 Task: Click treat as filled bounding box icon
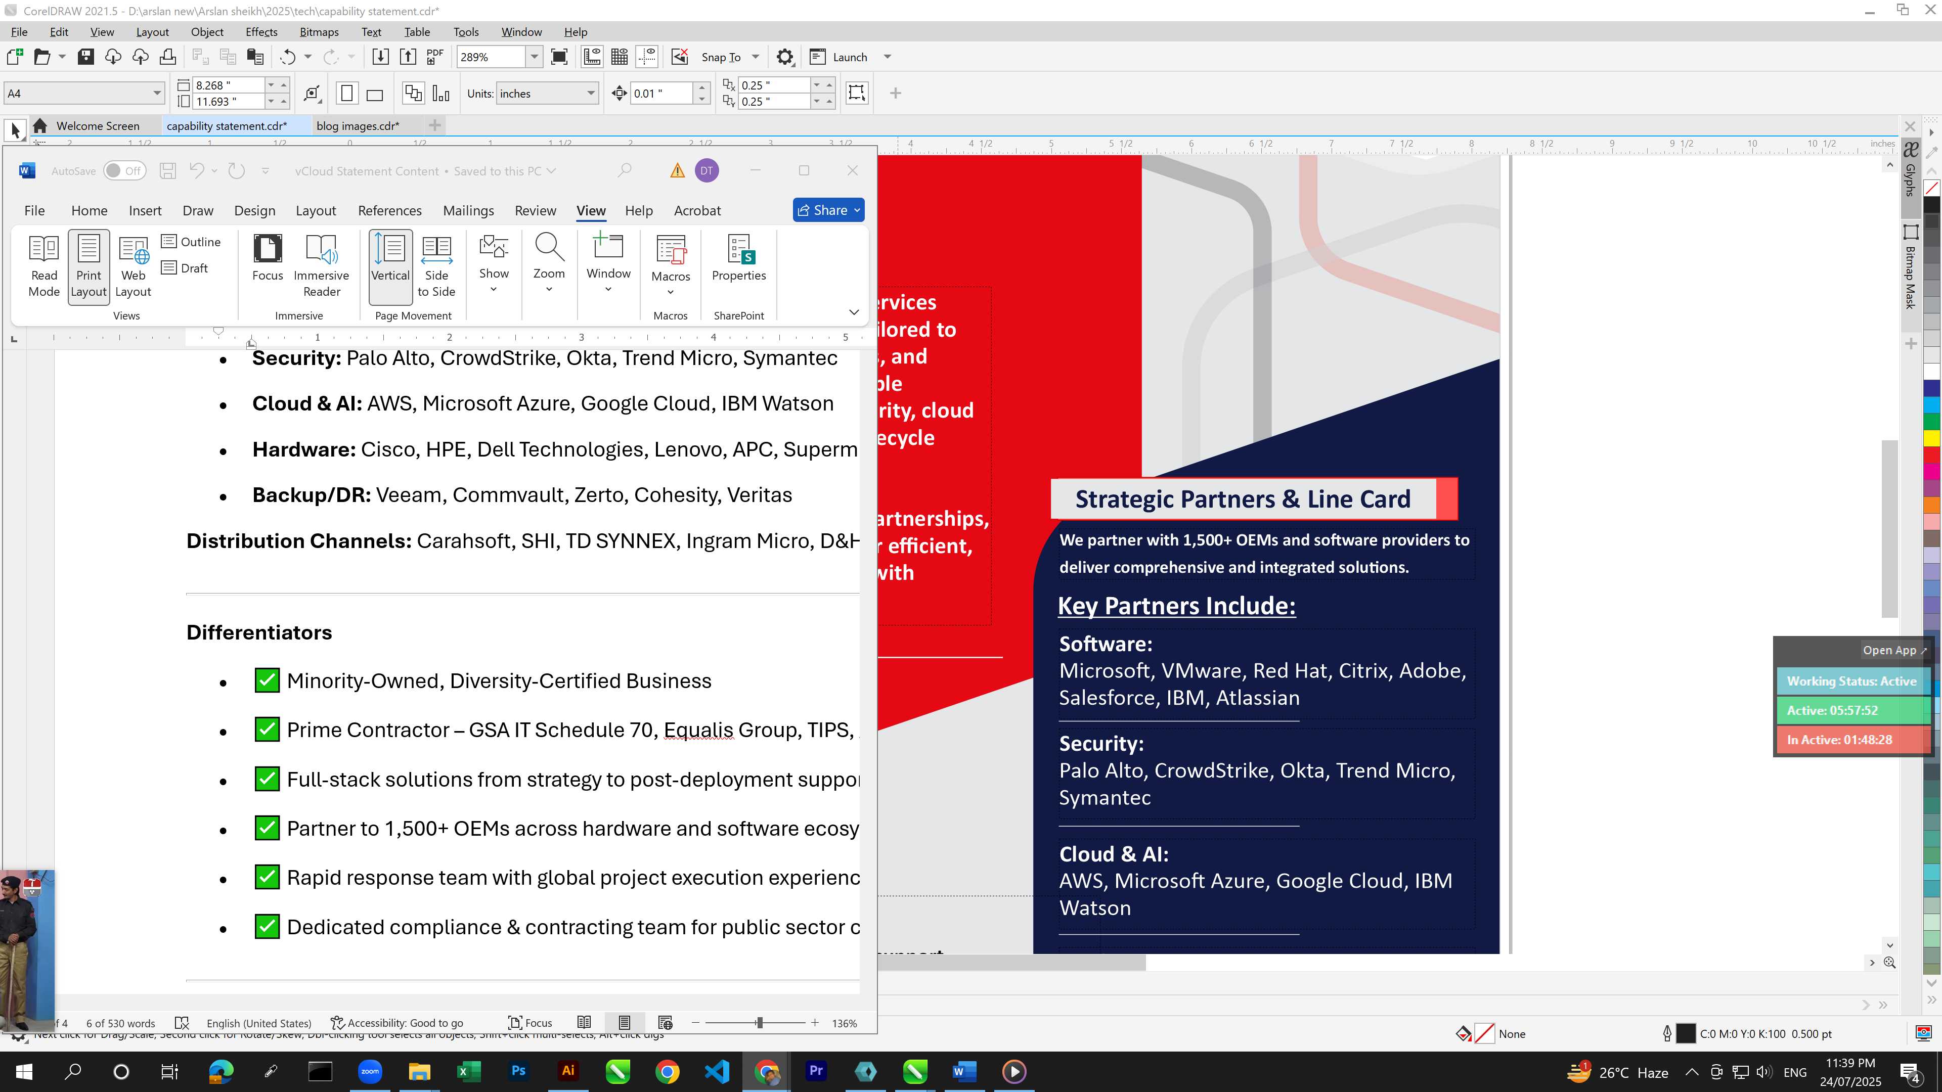(857, 93)
